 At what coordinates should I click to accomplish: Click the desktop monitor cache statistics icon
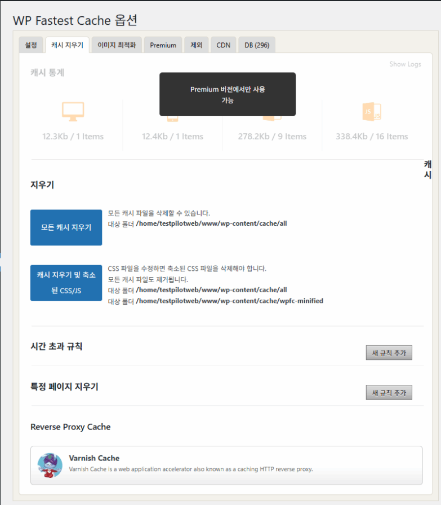73,111
